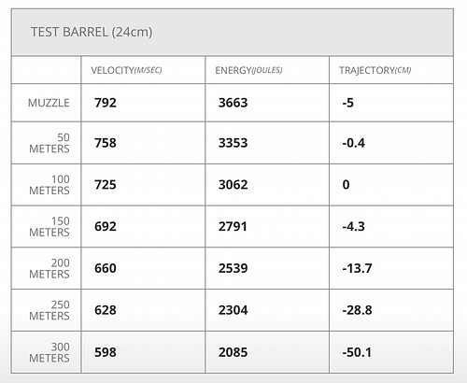Select trajectory value -0.4
This screenshot has height=383, width=467.
click(x=354, y=143)
